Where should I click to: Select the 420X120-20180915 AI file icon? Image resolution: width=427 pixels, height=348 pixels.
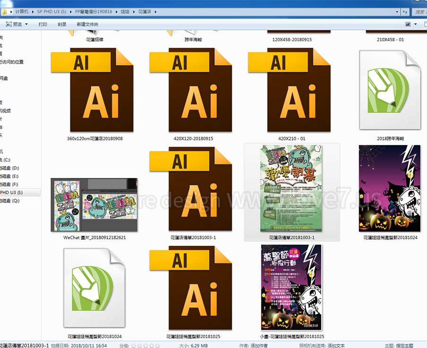[x=191, y=90]
